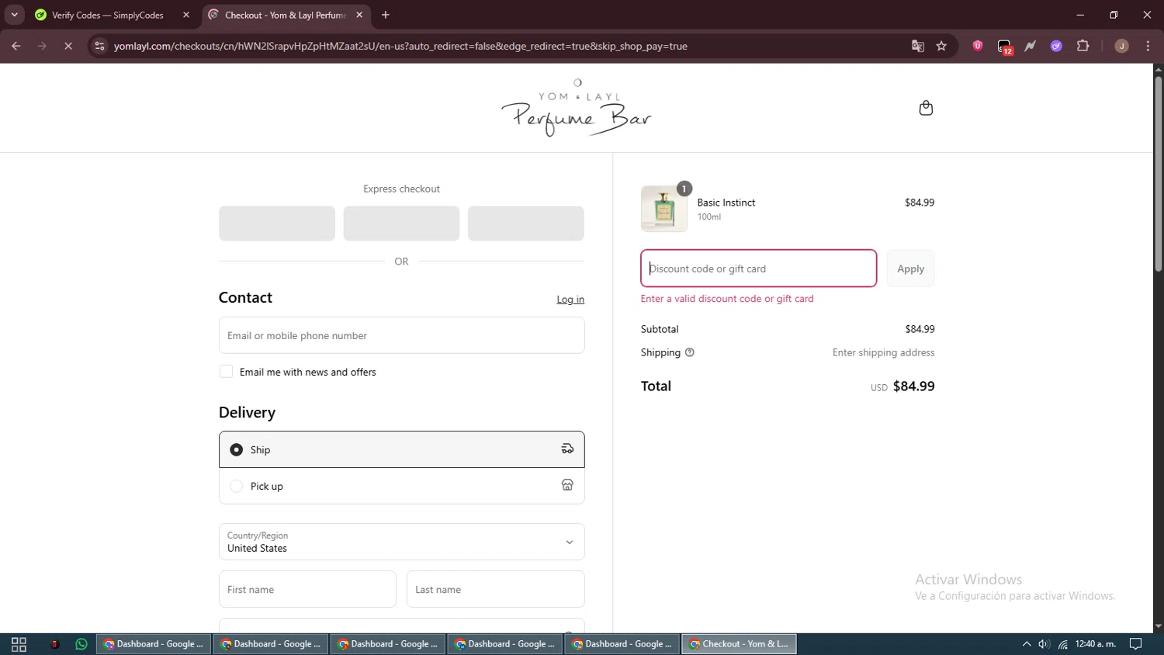Open the Chrome three-dot menu
Screen dimensions: 1164x655
click(1148, 46)
